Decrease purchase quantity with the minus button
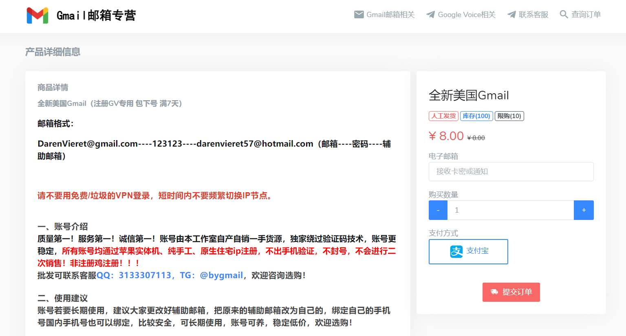 coord(438,210)
